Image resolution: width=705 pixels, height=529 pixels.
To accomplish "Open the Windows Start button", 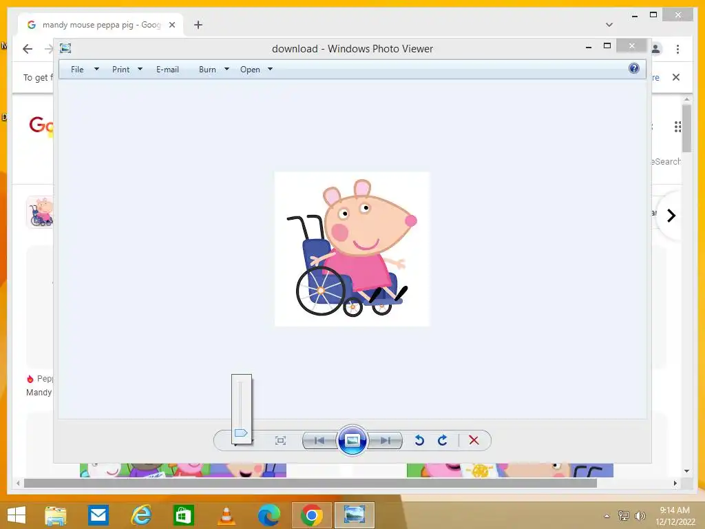I will pyautogui.click(x=17, y=515).
